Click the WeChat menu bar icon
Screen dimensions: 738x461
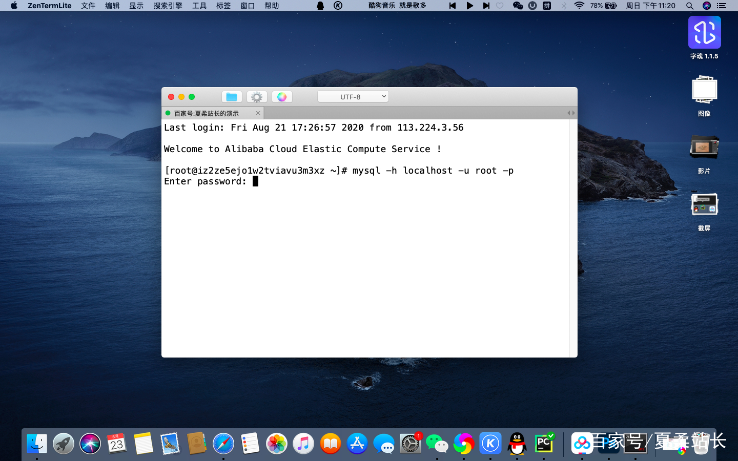[x=518, y=6]
